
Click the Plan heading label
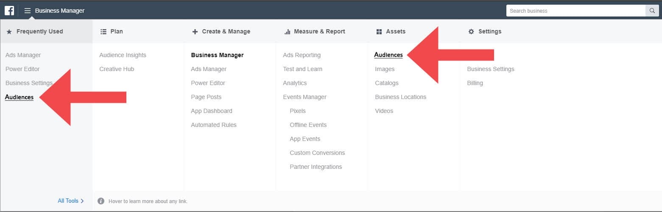pos(117,31)
